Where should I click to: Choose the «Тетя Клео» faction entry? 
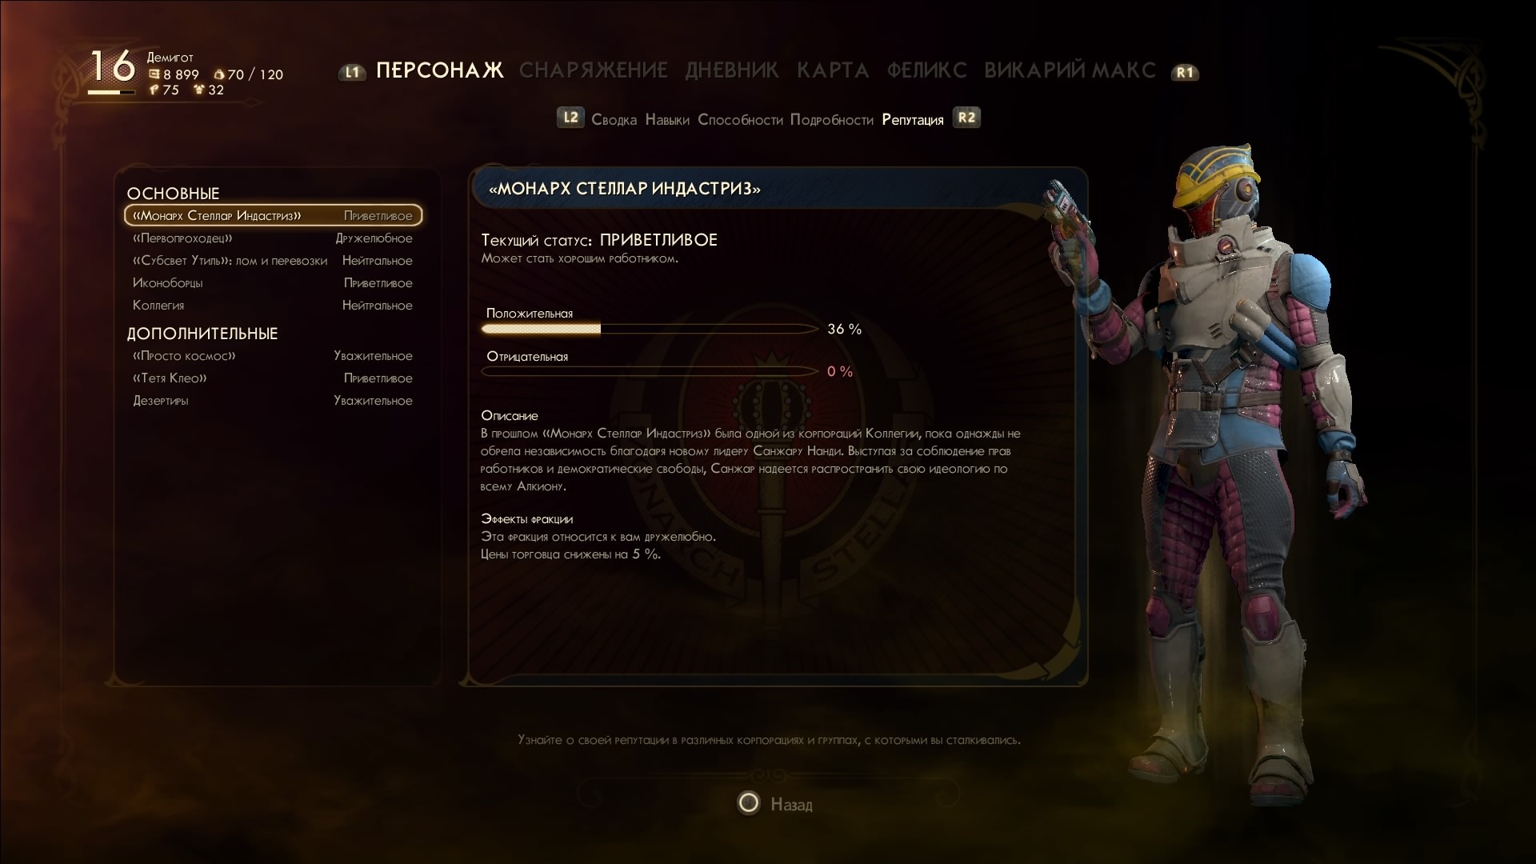[x=273, y=378]
